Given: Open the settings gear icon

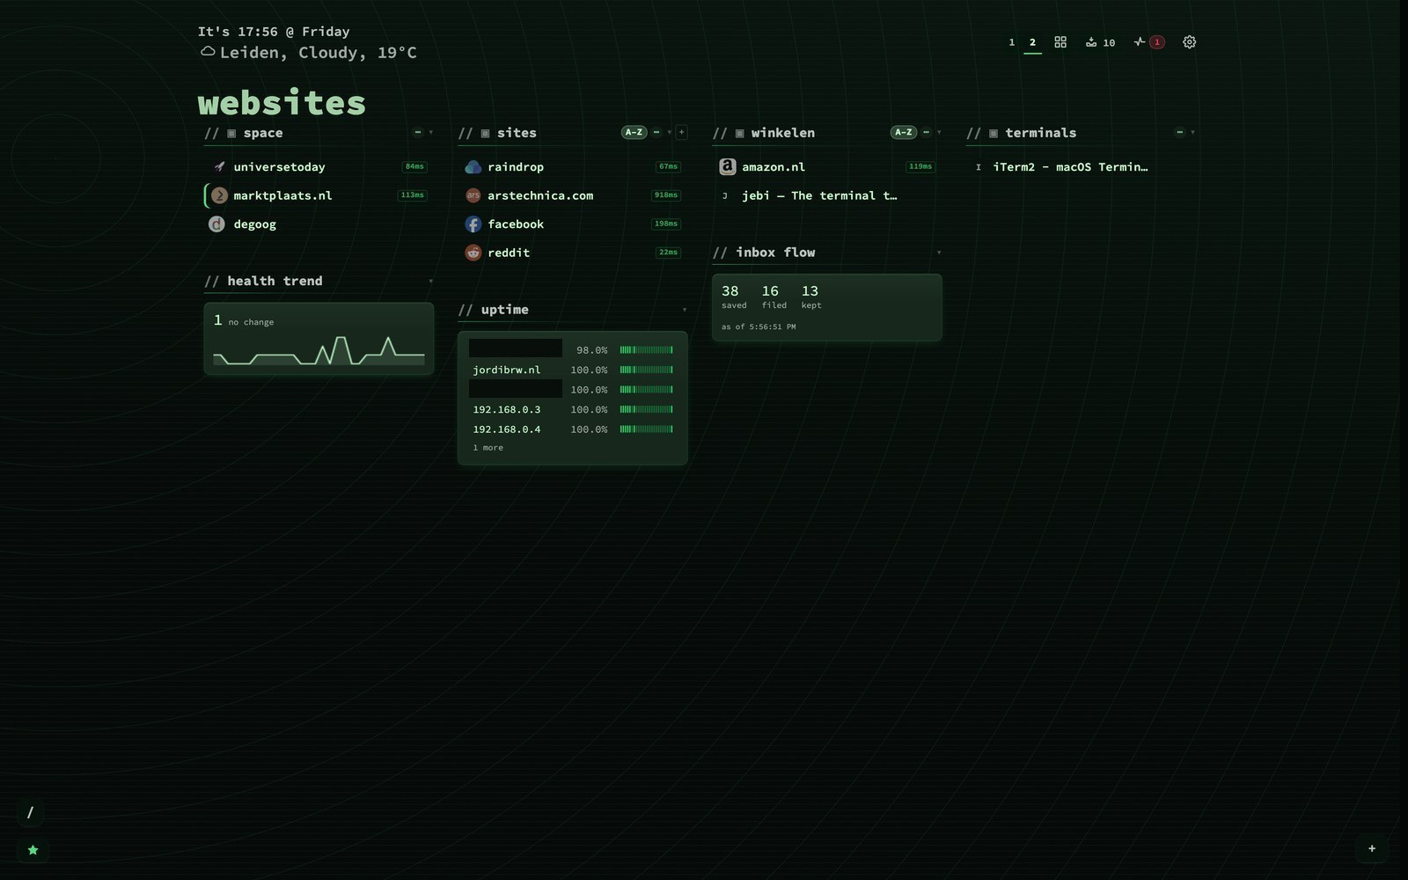Looking at the screenshot, I should pos(1189,42).
